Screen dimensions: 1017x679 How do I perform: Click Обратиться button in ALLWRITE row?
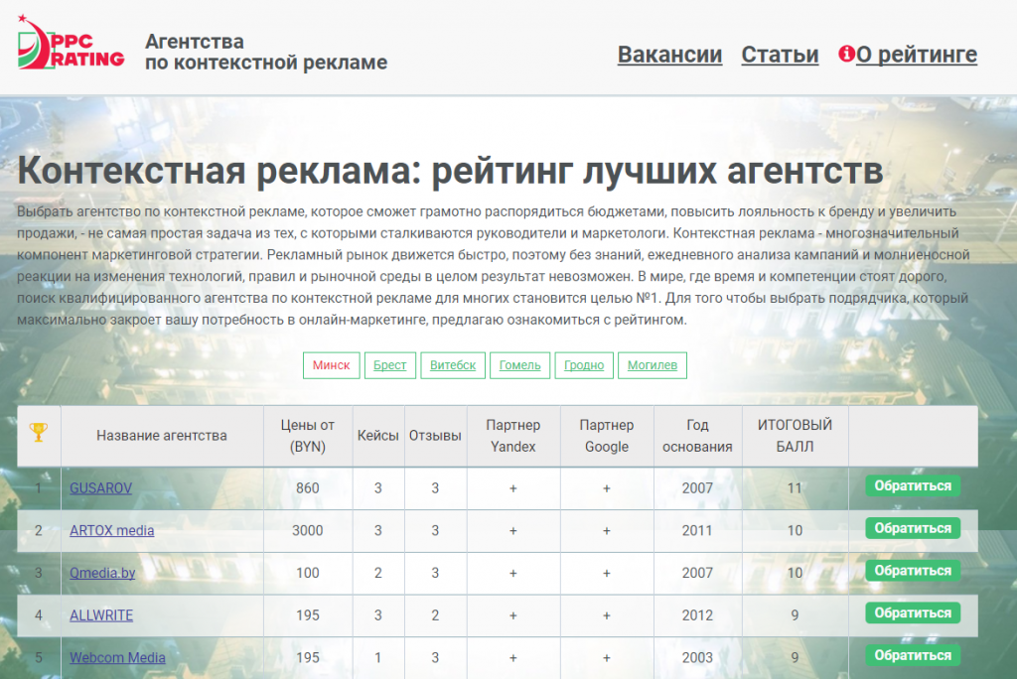(x=913, y=612)
